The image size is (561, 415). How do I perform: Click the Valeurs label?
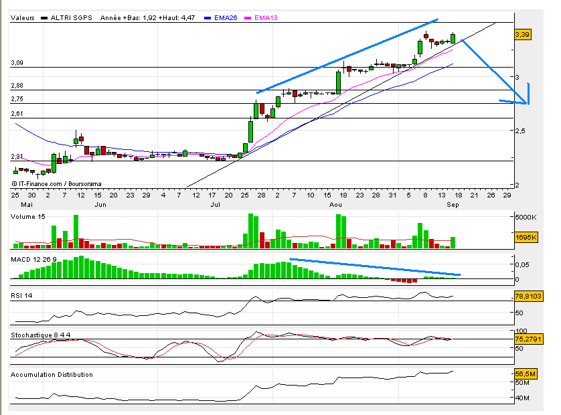23,17
